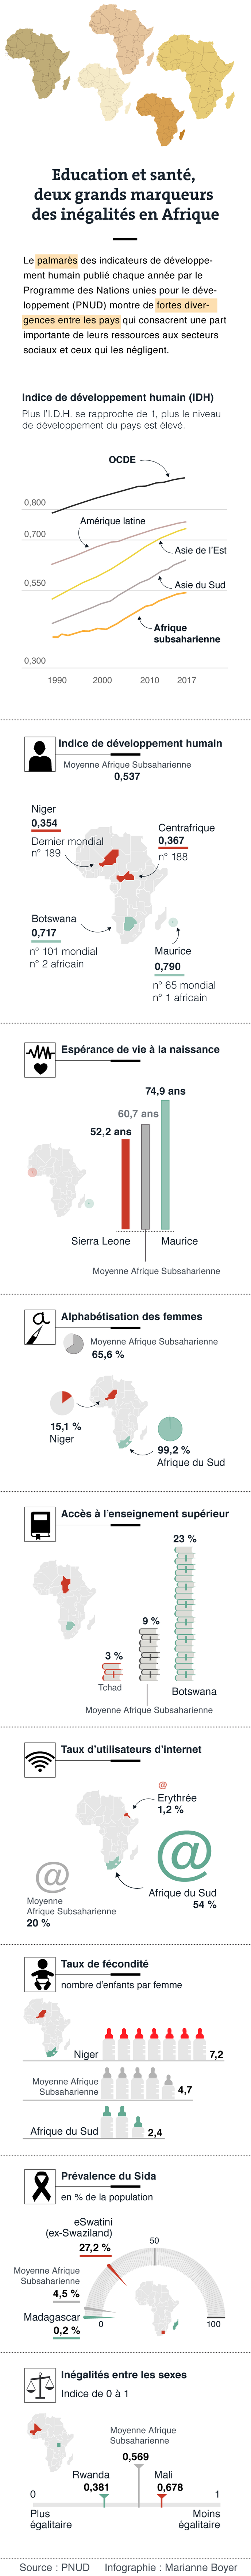
Task: Click the OCDE line label on chart
Action: click(122, 460)
